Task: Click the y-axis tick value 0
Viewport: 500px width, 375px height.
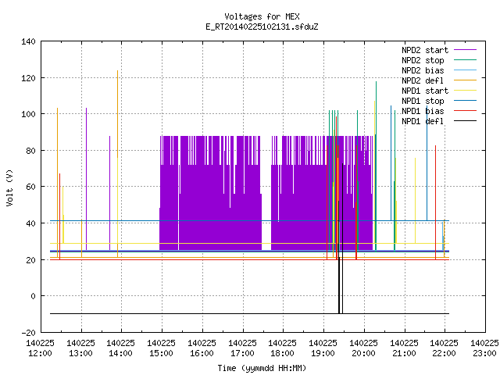Action: coord(33,296)
